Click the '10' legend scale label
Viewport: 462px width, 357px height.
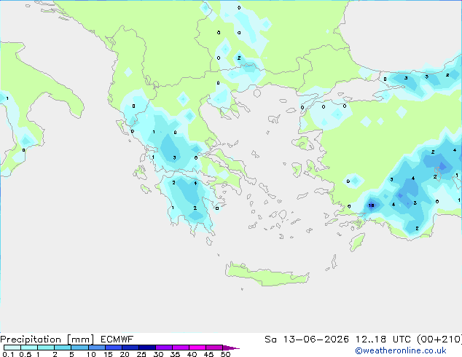91,354
